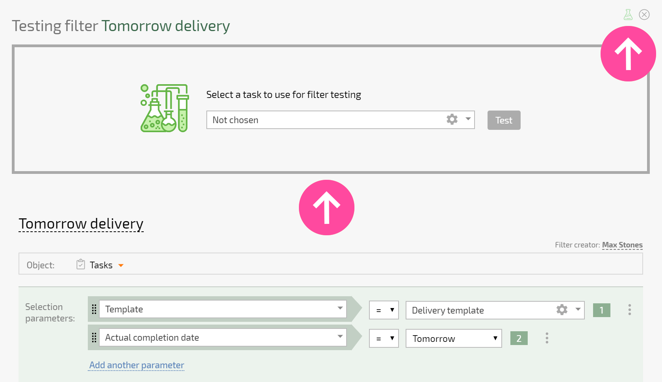Click the 'Testing filter Tomorrow delivery' heading

[x=121, y=26]
